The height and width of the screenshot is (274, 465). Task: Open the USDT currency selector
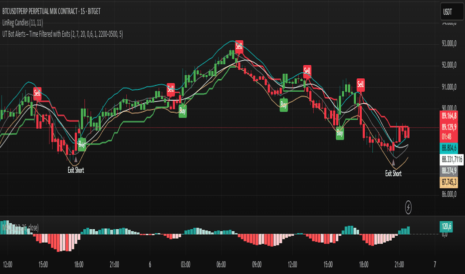click(452, 12)
